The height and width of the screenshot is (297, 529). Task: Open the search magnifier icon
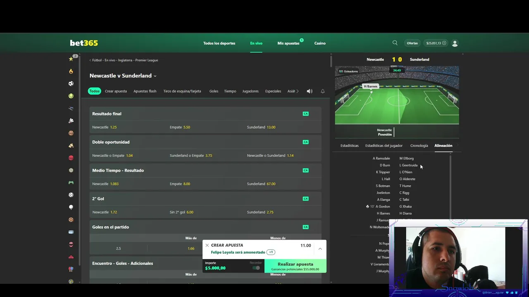click(395, 43)
